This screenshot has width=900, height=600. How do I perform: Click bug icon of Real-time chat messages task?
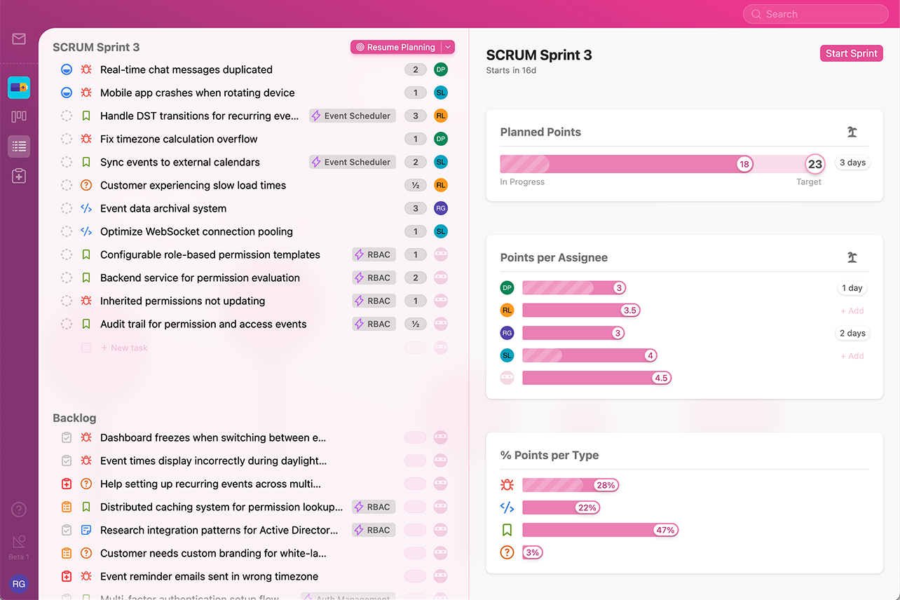click(x=86, y=69)
